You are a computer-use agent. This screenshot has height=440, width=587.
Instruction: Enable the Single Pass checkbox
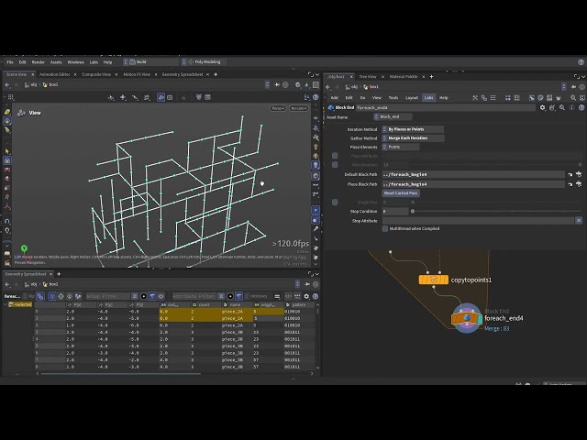click(x=335, y=202)
